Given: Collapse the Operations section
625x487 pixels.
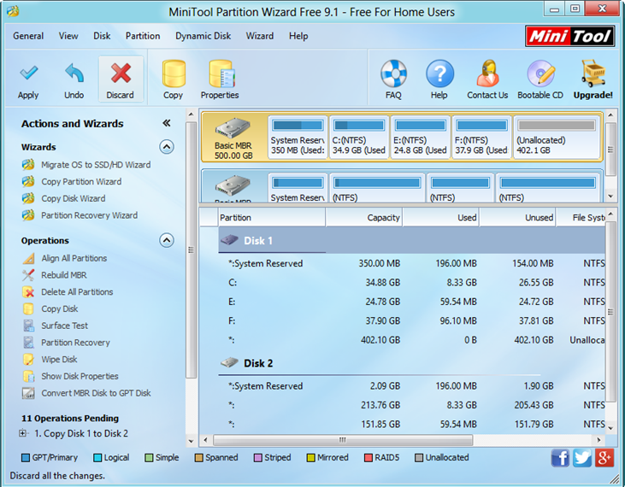Looking at the screenshot, I should tap(167, 240).
